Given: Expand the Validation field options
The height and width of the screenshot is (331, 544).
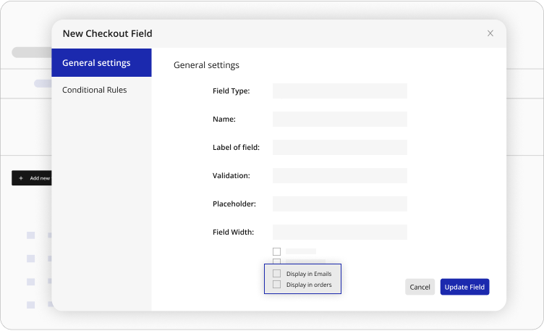Looking at the screenshot, I should pyautogui.click(x=339, y=175).
